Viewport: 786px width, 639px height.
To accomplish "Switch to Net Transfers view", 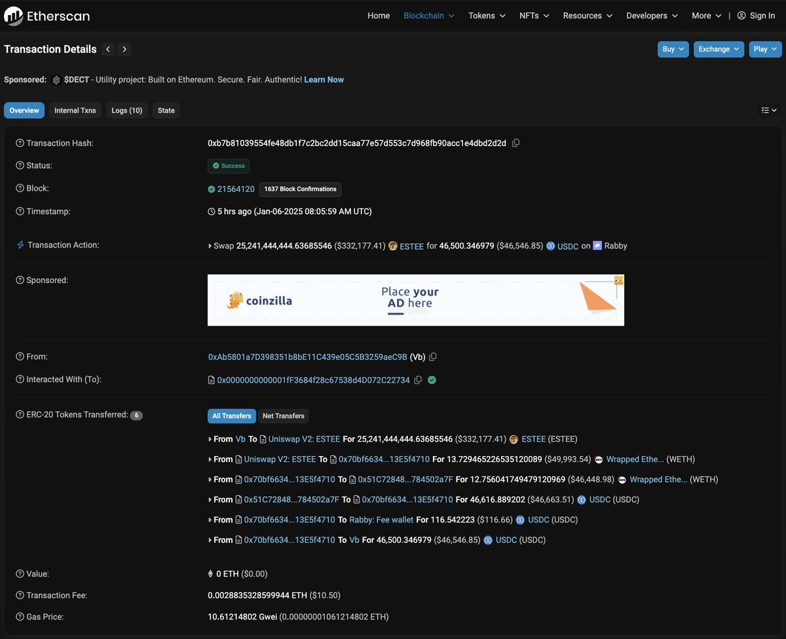I will [x=283, y=416].
